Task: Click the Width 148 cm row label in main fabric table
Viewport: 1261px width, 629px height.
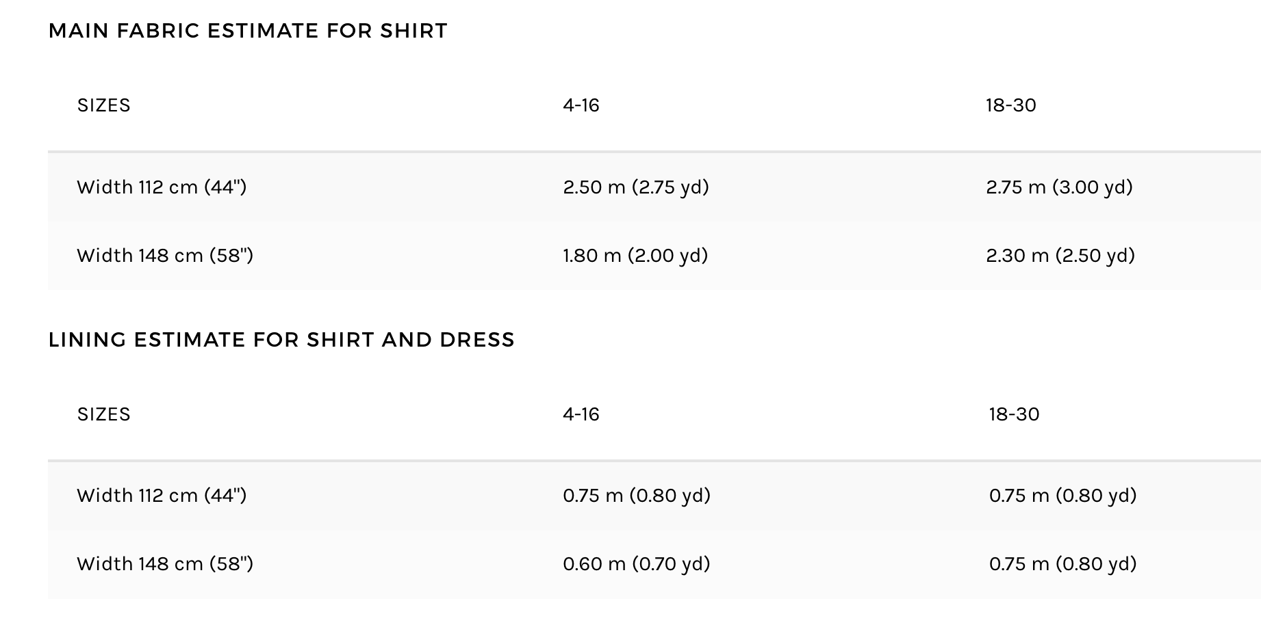Action: tap(165, 255)
